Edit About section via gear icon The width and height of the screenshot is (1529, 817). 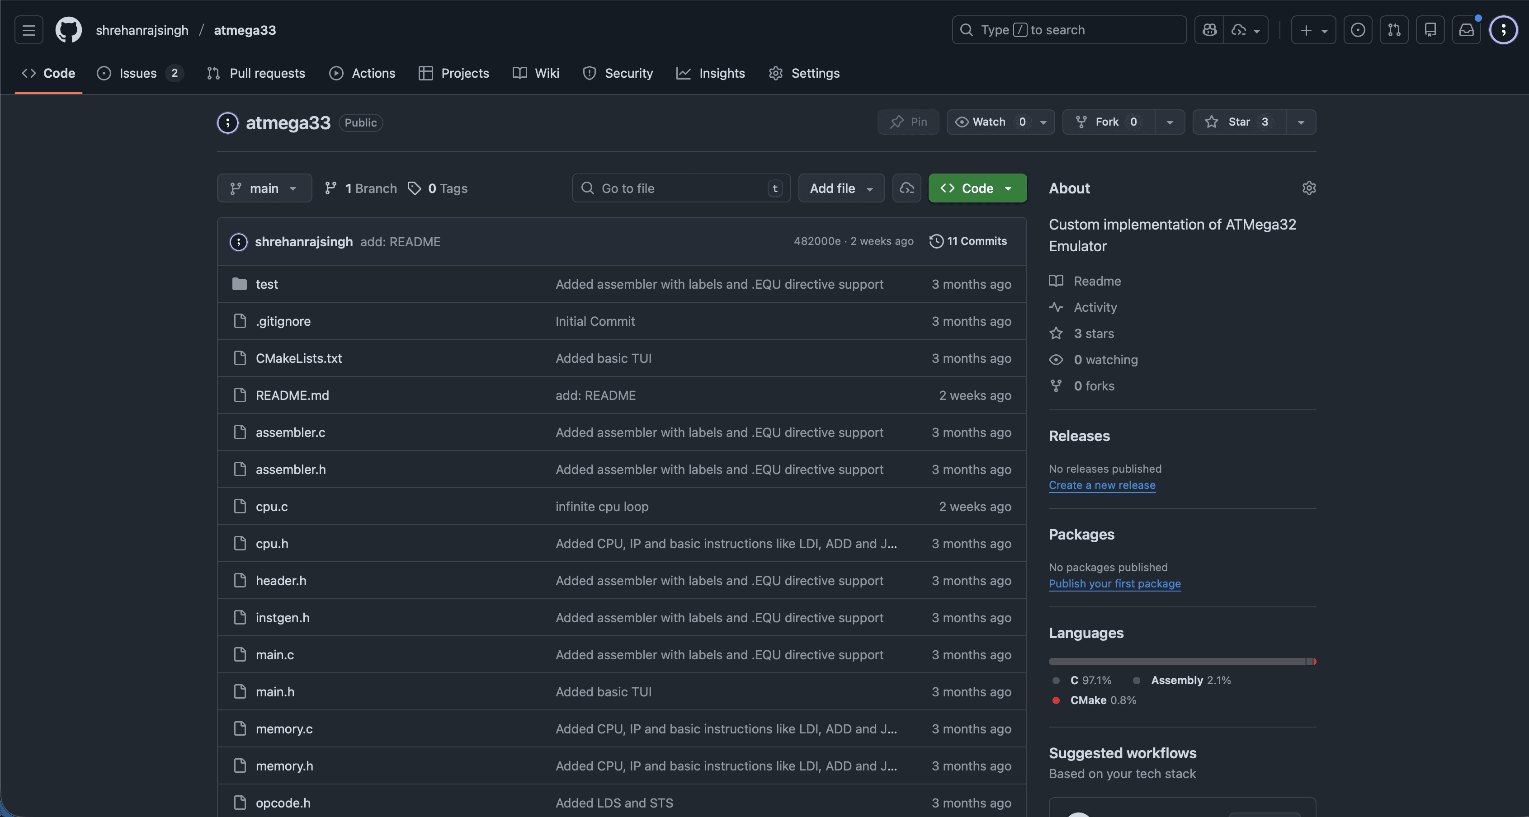(1309, 188)
